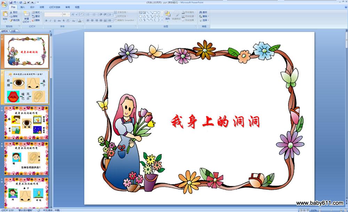Toggle strikethrough text

coord(59,21)
